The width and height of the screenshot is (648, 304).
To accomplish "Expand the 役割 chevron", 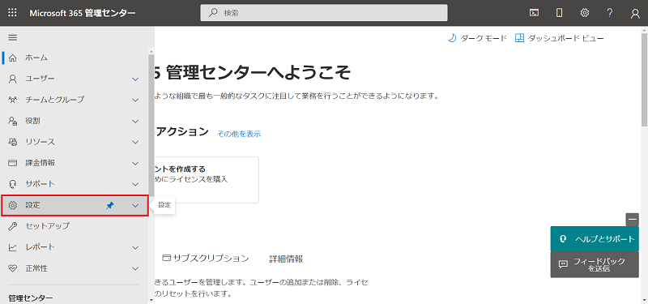I will 135,121.
